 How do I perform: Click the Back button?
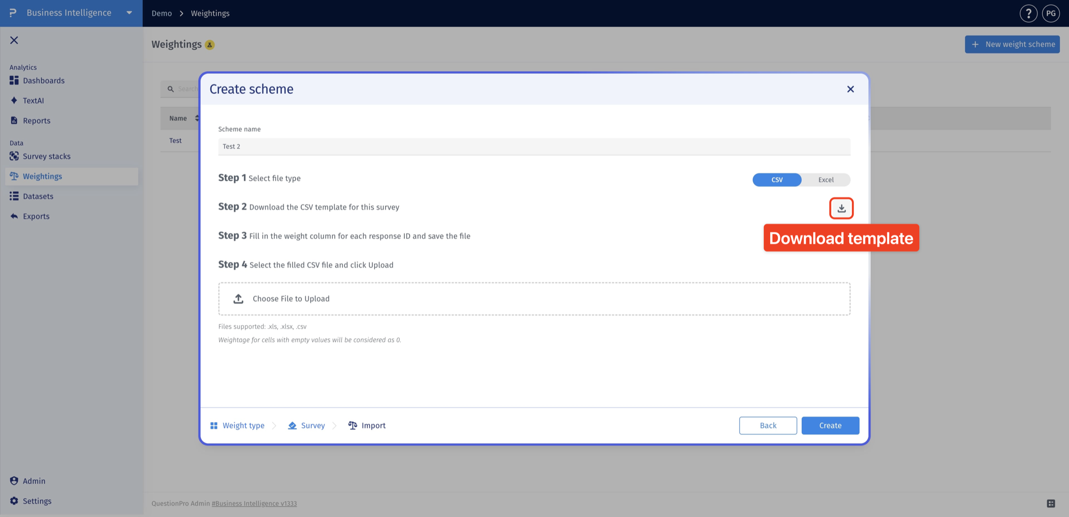[768, 425]
